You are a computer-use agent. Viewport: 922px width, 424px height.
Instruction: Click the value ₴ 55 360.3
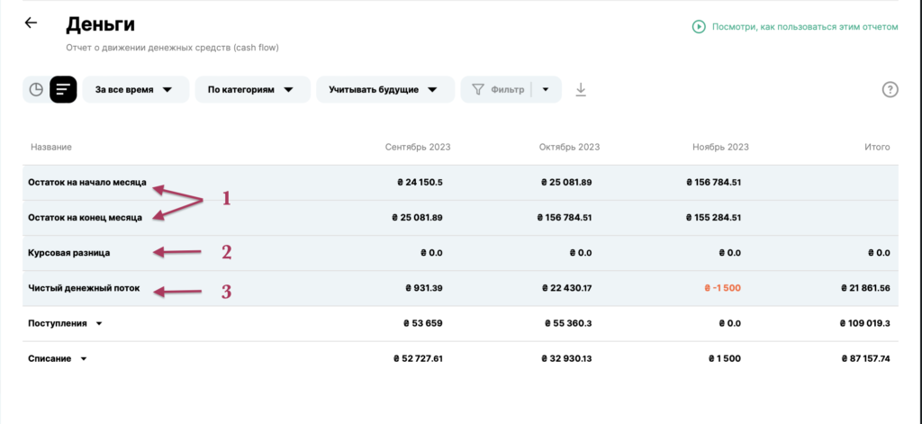tap(569, 323)
